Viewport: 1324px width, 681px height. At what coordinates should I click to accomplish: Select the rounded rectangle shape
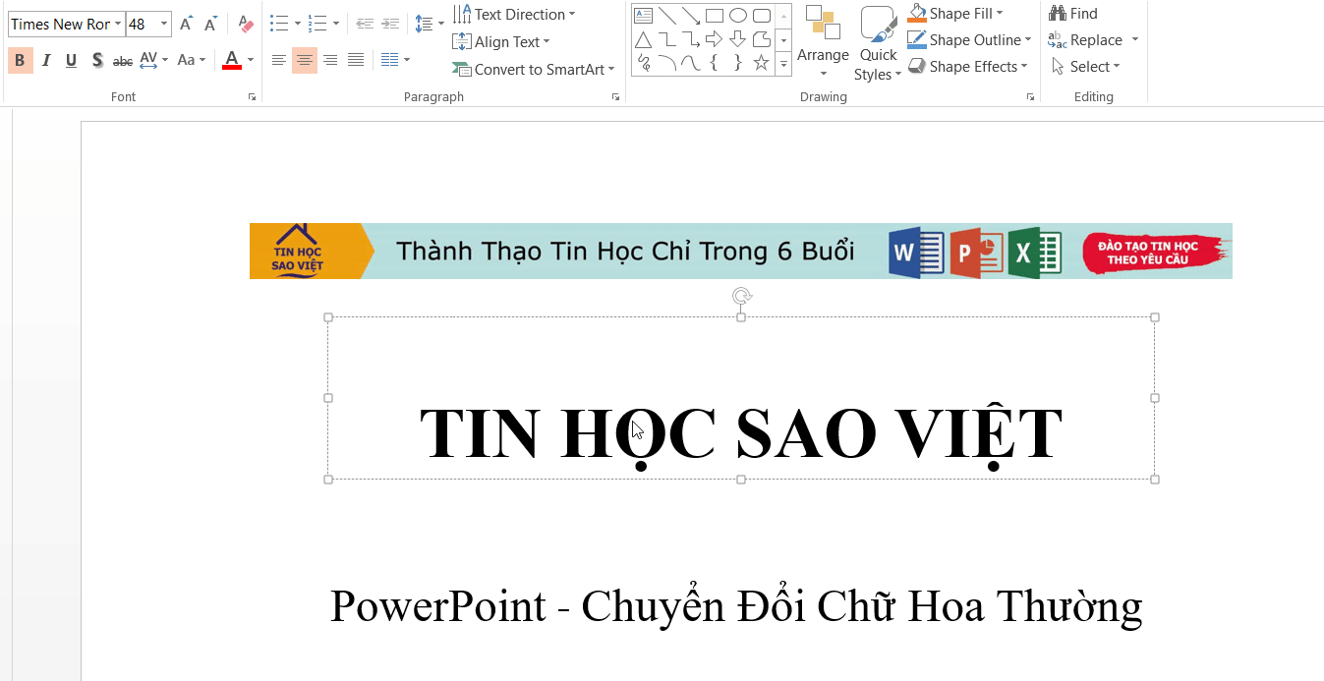tap(762, 15)
